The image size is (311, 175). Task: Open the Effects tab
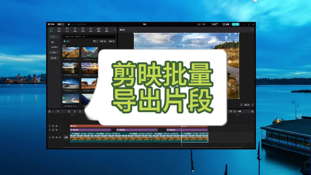click(x=83, y=30)
